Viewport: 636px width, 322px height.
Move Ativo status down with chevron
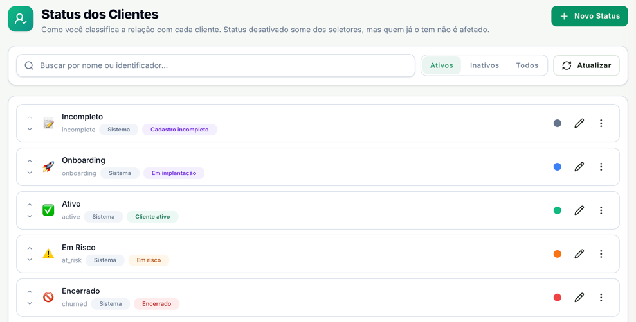click(x=30, y=216)
